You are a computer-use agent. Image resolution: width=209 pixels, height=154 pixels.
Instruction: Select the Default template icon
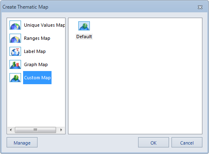[84, 26]
